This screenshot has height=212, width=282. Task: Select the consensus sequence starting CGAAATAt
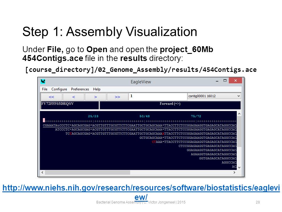coord(140,125)
